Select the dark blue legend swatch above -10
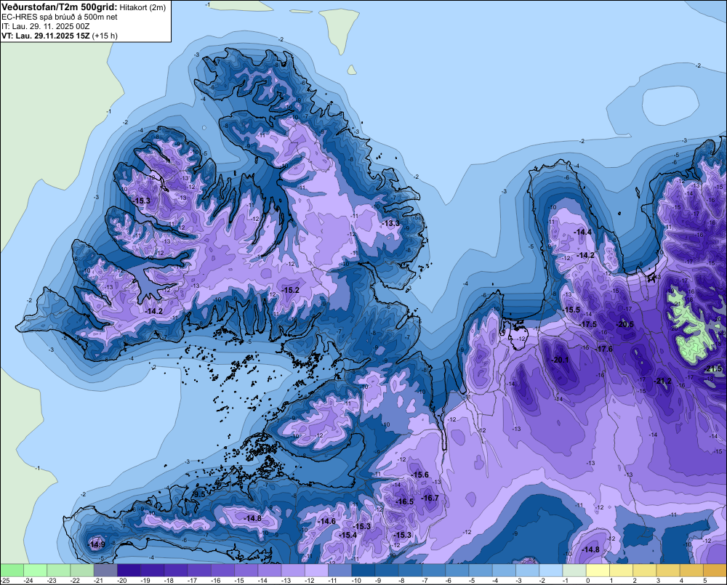The width and height of the screenshot is (727, 585). point(363,570)
